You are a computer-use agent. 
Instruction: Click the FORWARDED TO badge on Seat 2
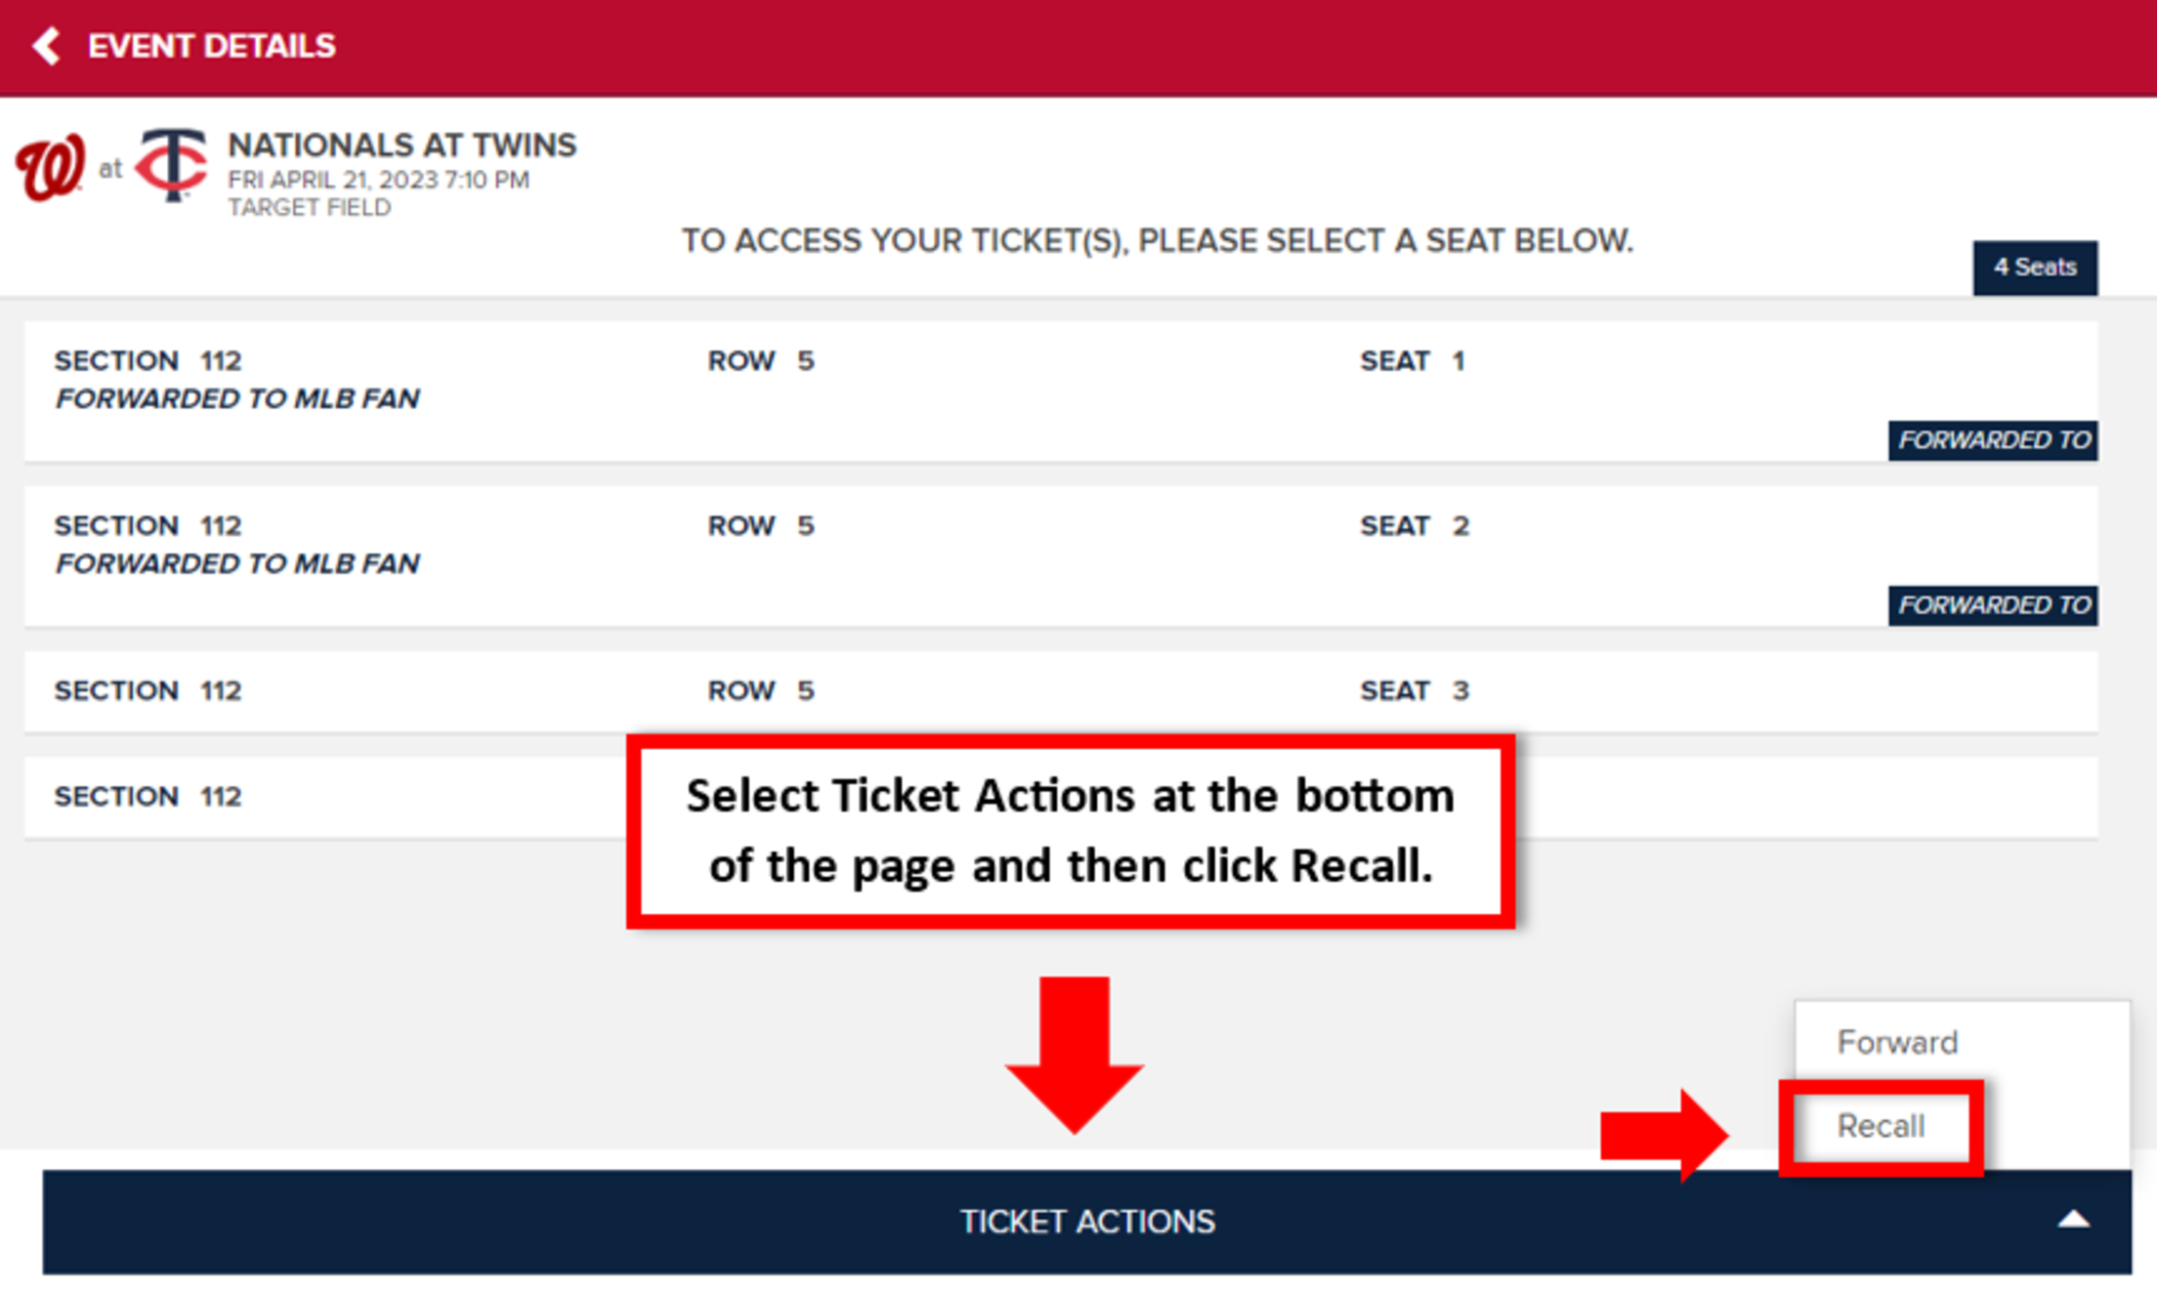coord(1993,606)
